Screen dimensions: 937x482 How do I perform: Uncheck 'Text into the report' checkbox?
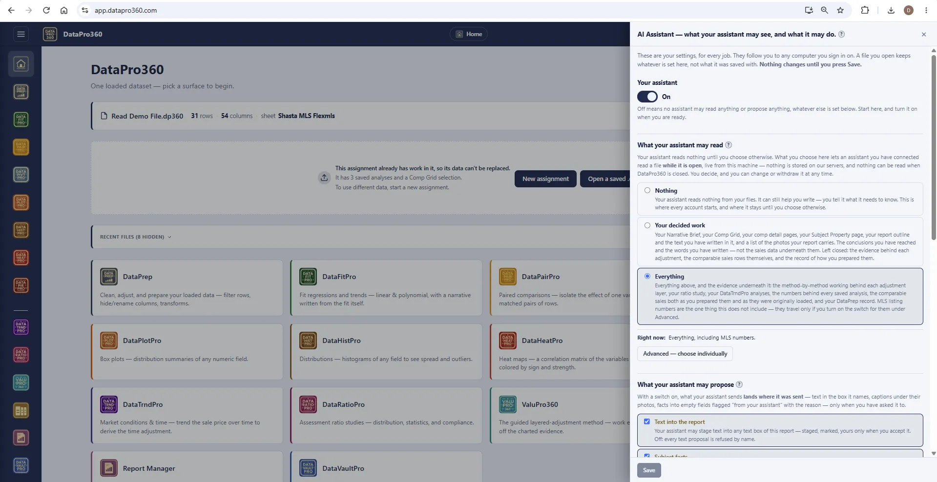pyautogui.click(x=647, y=422)
